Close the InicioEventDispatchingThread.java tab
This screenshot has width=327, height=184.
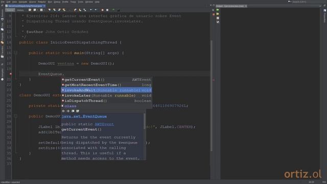pos(44,6)
